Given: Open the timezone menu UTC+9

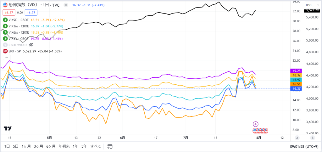Looking at the screenshot, I should pos(304,146).
